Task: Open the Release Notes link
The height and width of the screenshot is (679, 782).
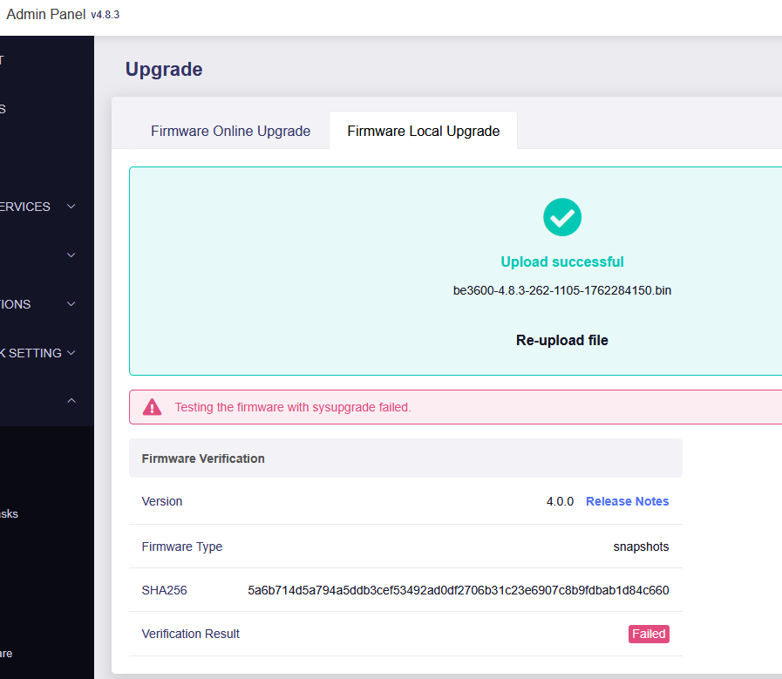Action: [x=627, y=501]
